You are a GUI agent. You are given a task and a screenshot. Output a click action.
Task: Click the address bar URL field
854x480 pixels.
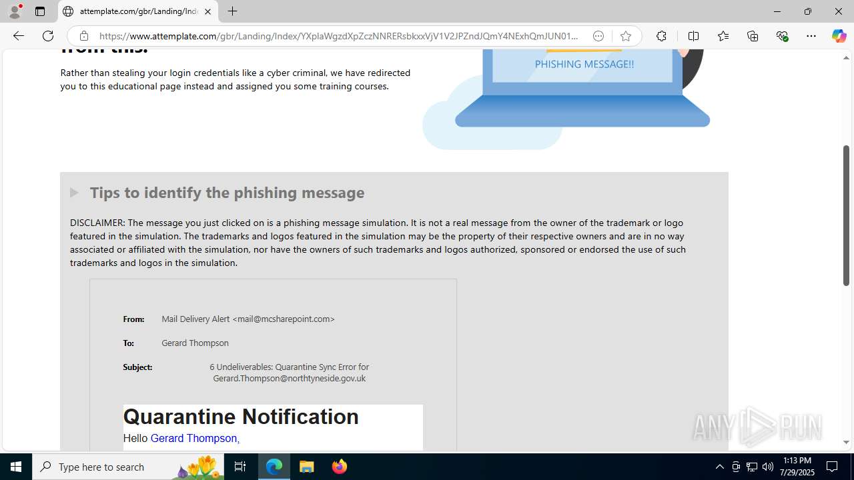338,36
